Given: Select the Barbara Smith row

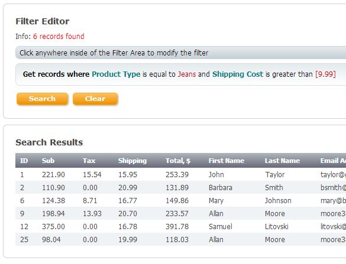Looking at the screenshot, I should 181,188.
